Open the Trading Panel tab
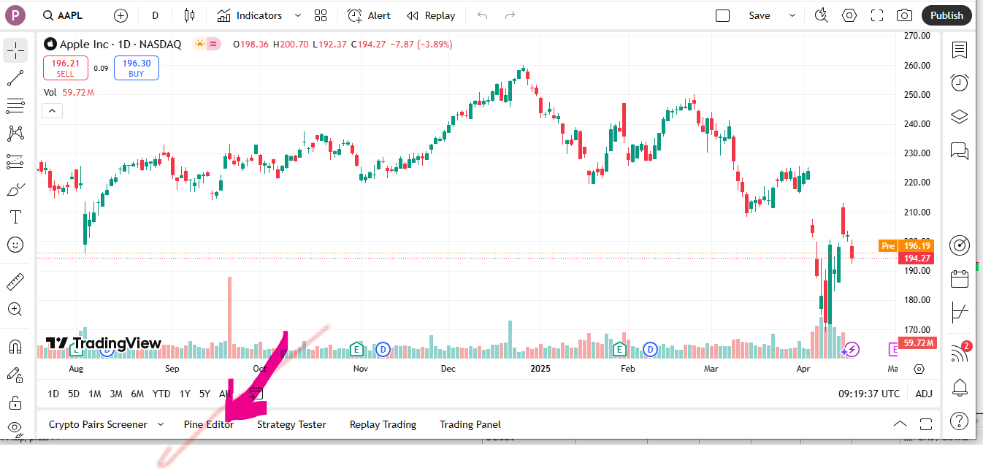Viewport: 983px width, 471px height. tap(470, 424)
